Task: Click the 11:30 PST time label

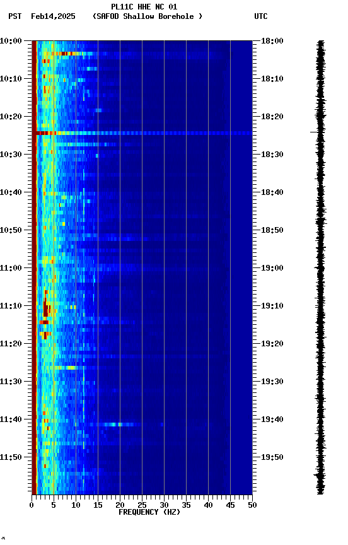Action: point(11,382)
